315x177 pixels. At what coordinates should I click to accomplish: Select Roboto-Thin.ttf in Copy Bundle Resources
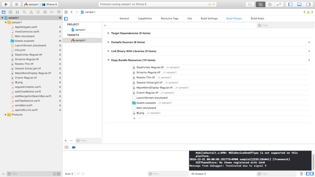[146, 77]
